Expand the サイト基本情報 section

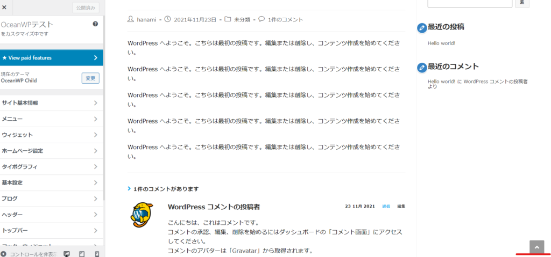click(52, 103)
